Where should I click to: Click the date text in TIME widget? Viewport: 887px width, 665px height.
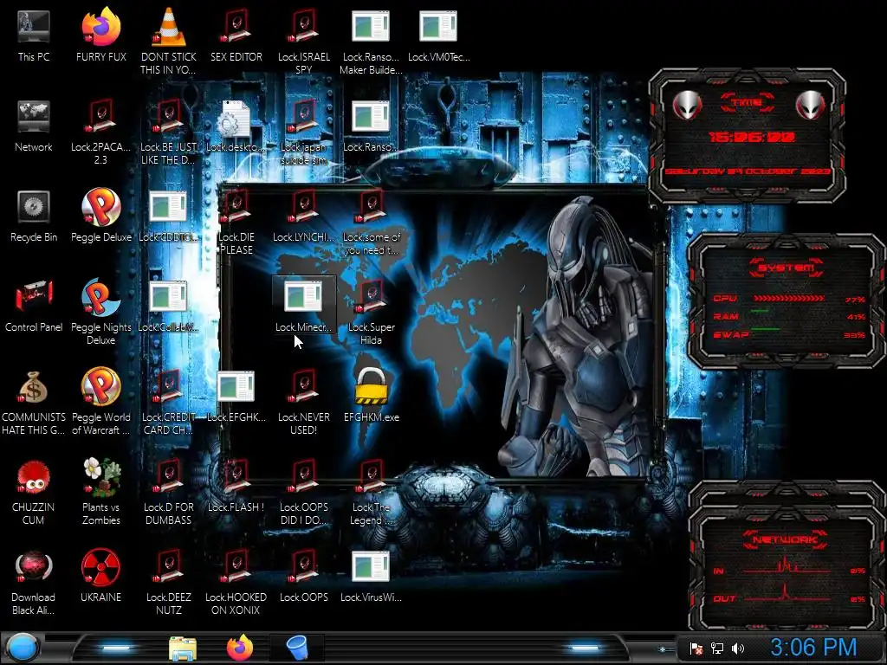click(748, 171)
